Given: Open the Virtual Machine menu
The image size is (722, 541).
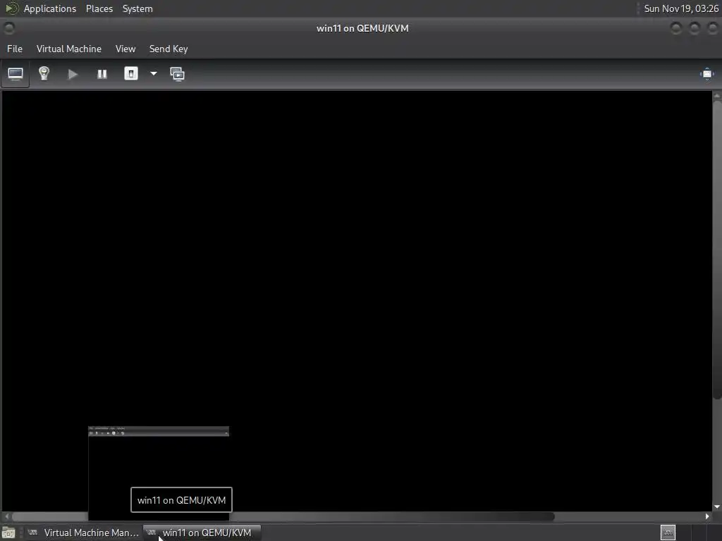Looking at the screenshot, I should tap(69, 49).
